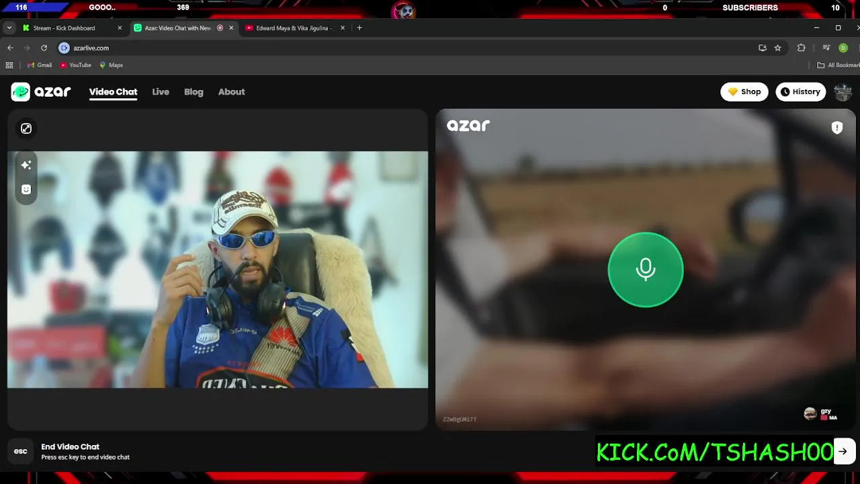Go to the next match with arrow button
Screen dimensions: 860x484
843,451
